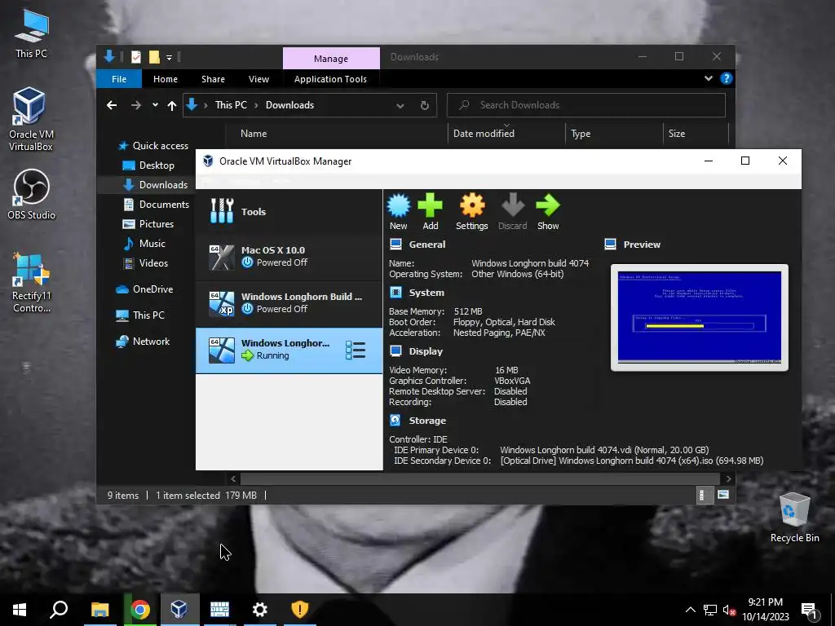Screen dimensions: 835x626
Task: Show hidden tray icons chevron
Action: [x=690, y=610]
